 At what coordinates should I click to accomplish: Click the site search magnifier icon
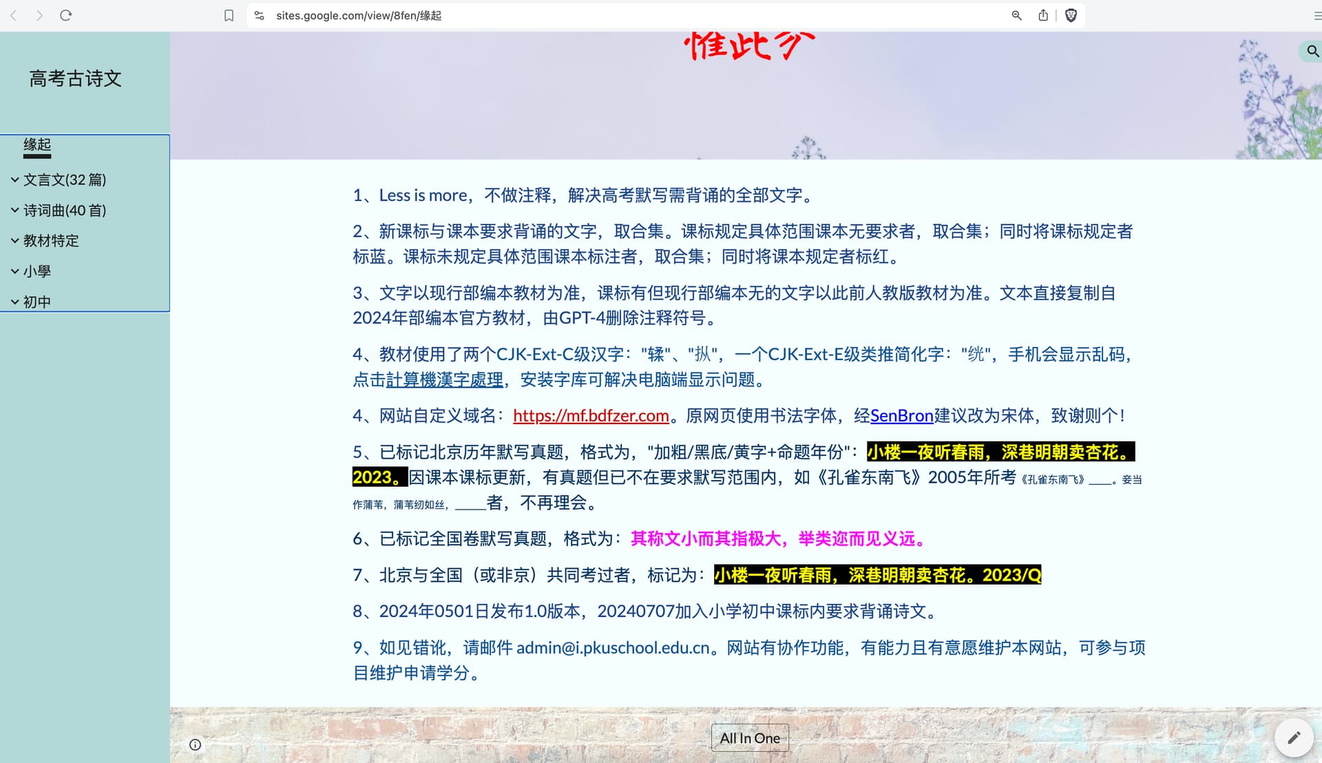(x=1312, y=51)
